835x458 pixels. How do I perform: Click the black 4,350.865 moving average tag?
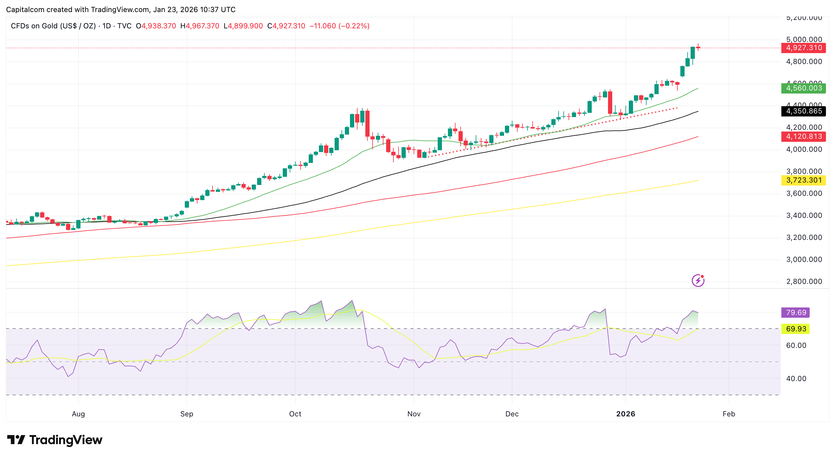pos(803,111)
